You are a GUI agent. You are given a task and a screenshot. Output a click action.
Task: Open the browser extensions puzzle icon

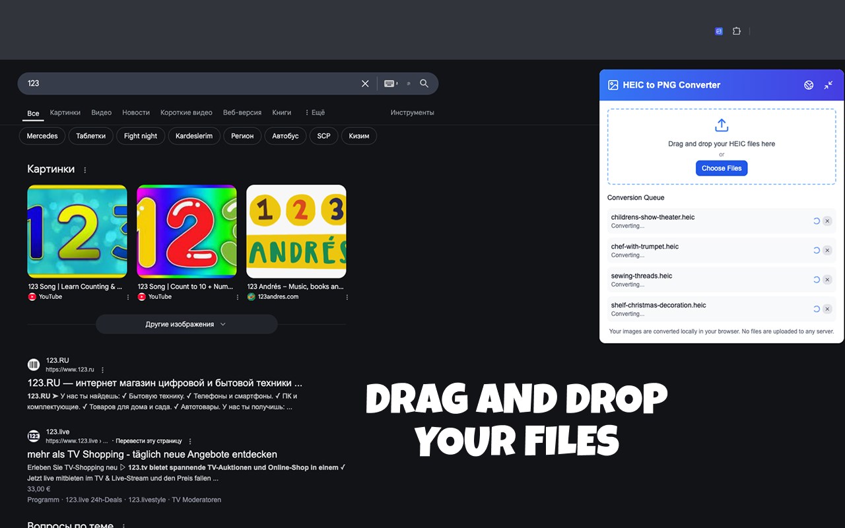(737, 31)
